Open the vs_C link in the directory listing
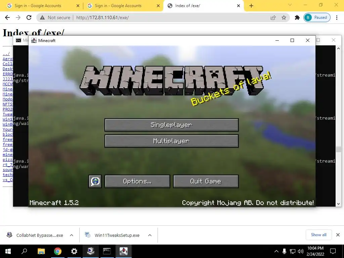 click(8, 180)
